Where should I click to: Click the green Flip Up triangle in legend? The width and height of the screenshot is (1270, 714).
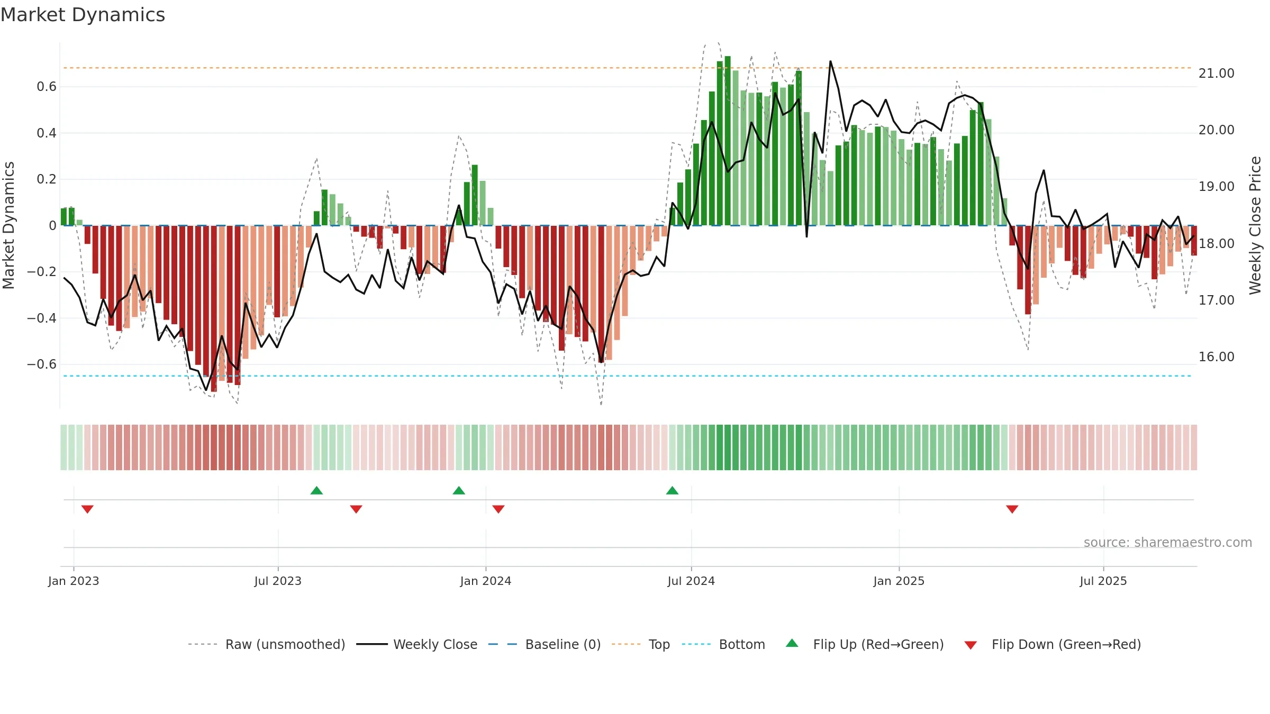(792, 643)
